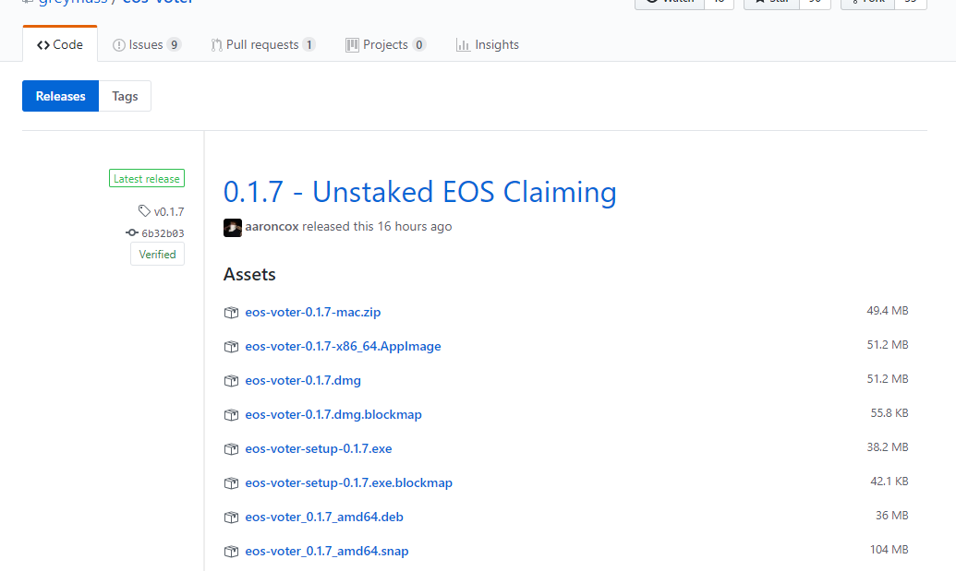
Task: Go to the Insights tab
Action: click(x=487, y=44)
